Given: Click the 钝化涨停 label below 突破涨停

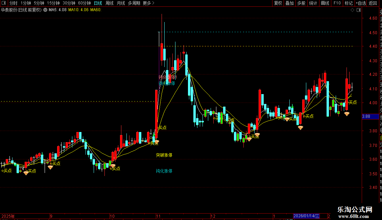Looking at the screenshot, I should point(164,171).
